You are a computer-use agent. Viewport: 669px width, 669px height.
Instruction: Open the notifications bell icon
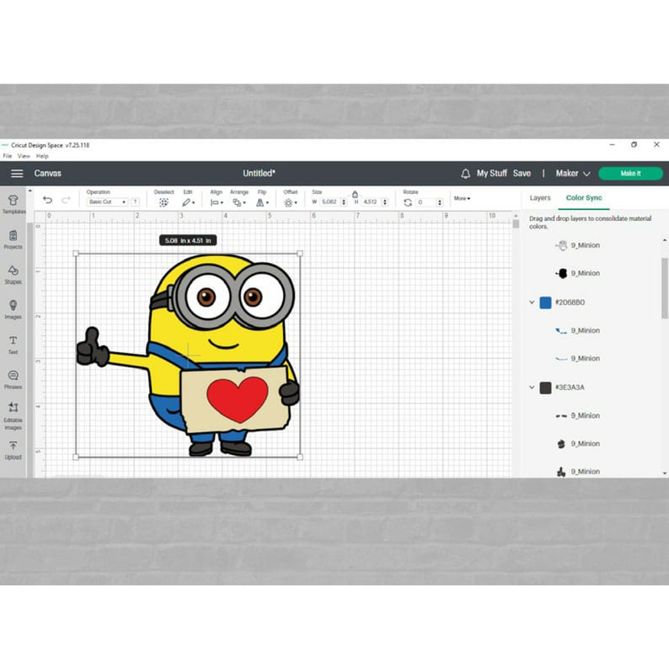466,173
